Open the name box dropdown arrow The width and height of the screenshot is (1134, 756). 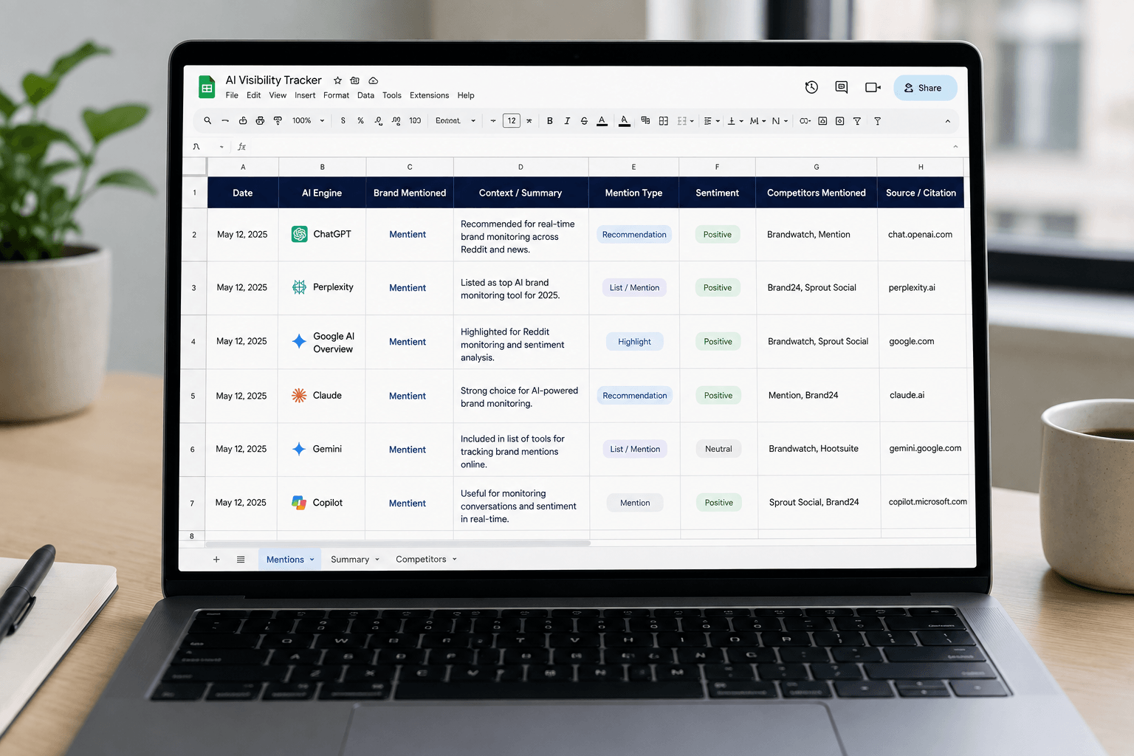(x=221, y=147)
